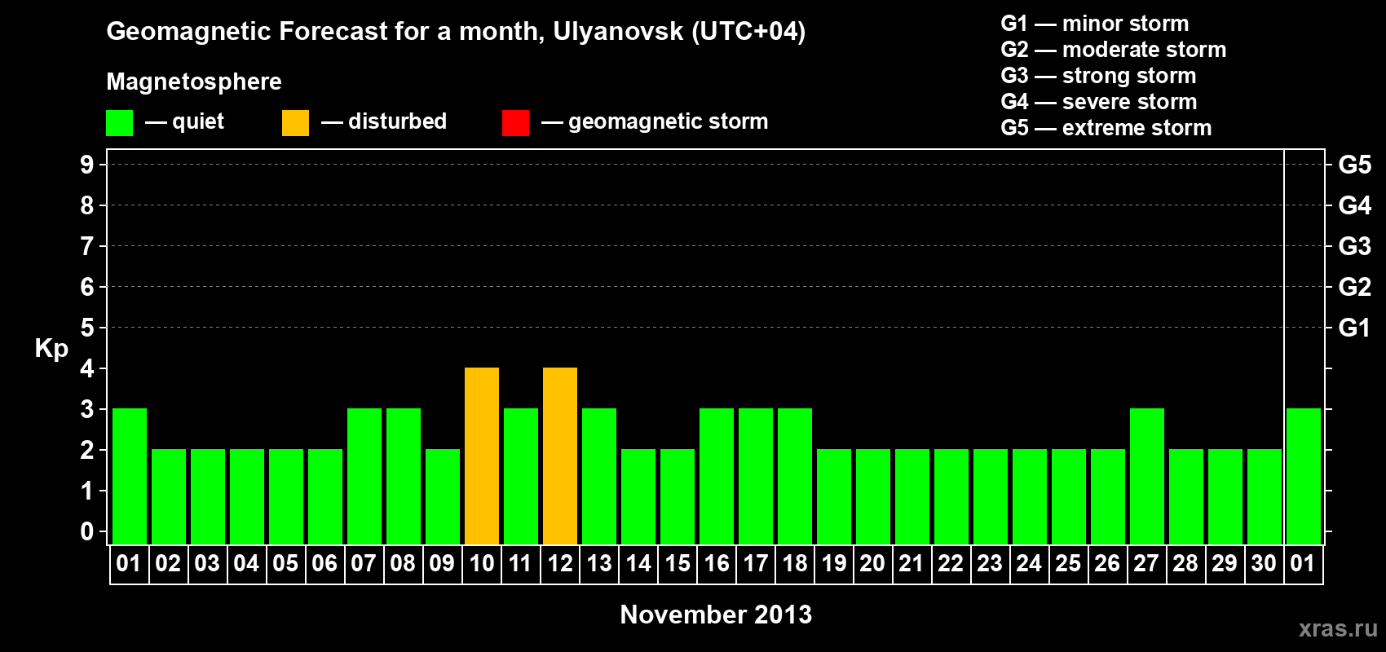The image size is (1386, 652).
Task: Click the chart title Geomagnetic Forecast text
Action: pyautogui.click(x=456, y=32)
